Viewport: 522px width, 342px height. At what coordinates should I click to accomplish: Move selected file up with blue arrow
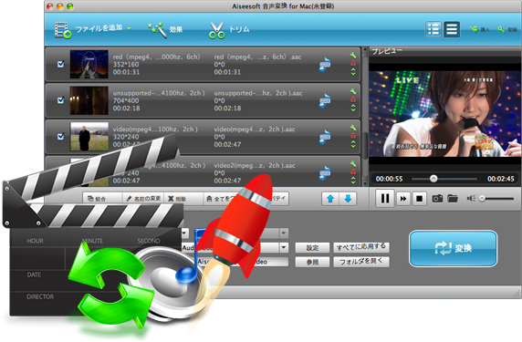330,199
